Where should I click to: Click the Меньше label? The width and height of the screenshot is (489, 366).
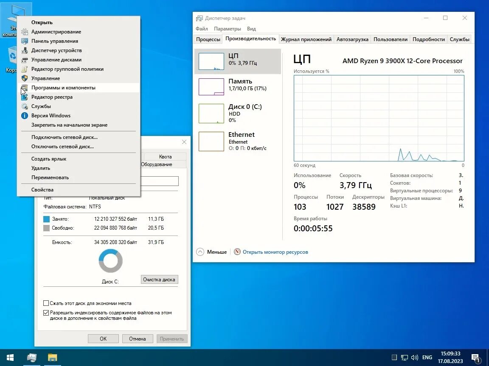pos(217,252)
